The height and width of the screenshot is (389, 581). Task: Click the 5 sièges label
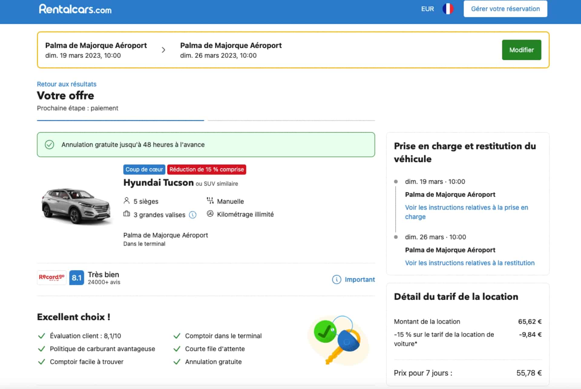pos(146,201)
